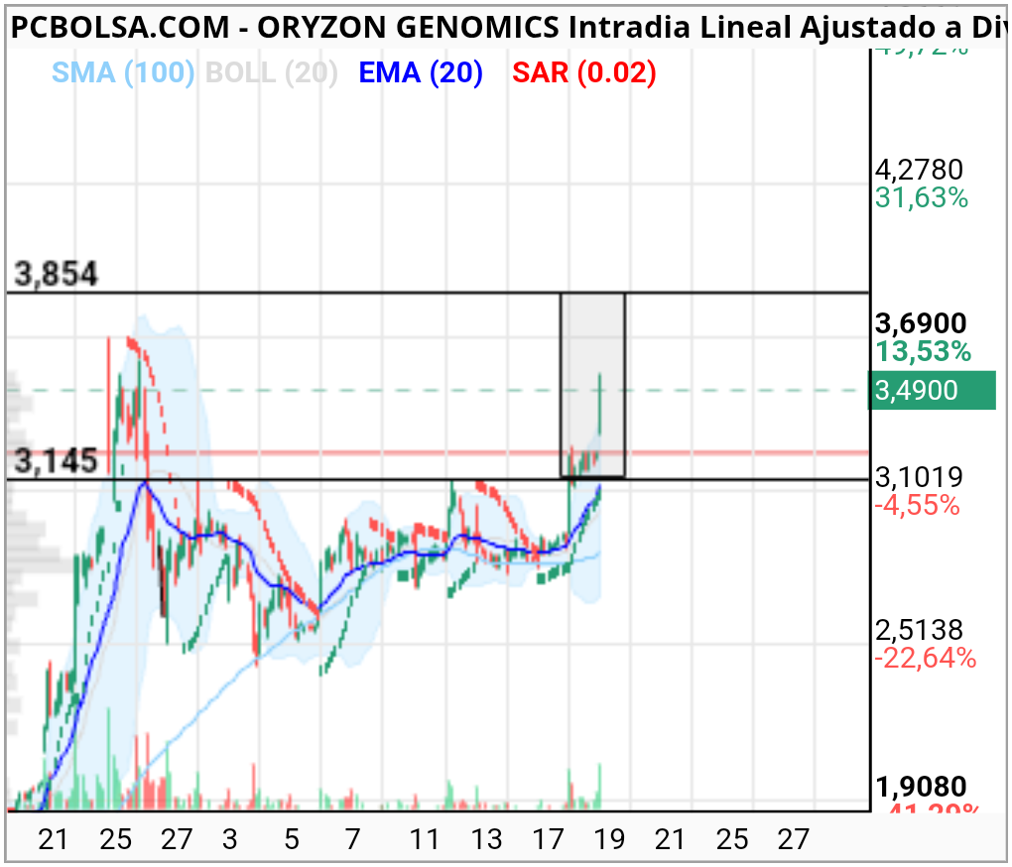1012x867 pixels.
Task: Click the 1,9080 price axis value
Action: click(x=921, y=787)
